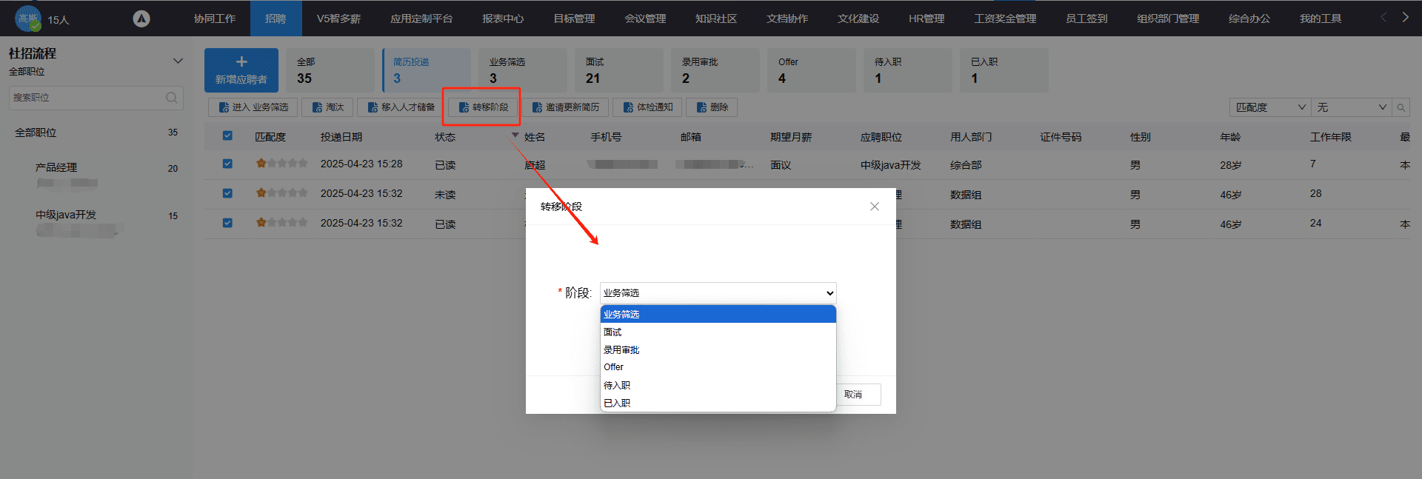Click the 删除 toolbar button

(712, 107)
